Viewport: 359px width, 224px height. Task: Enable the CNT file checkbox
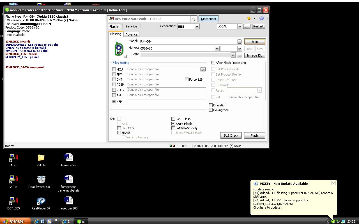[x=114, y=80]
